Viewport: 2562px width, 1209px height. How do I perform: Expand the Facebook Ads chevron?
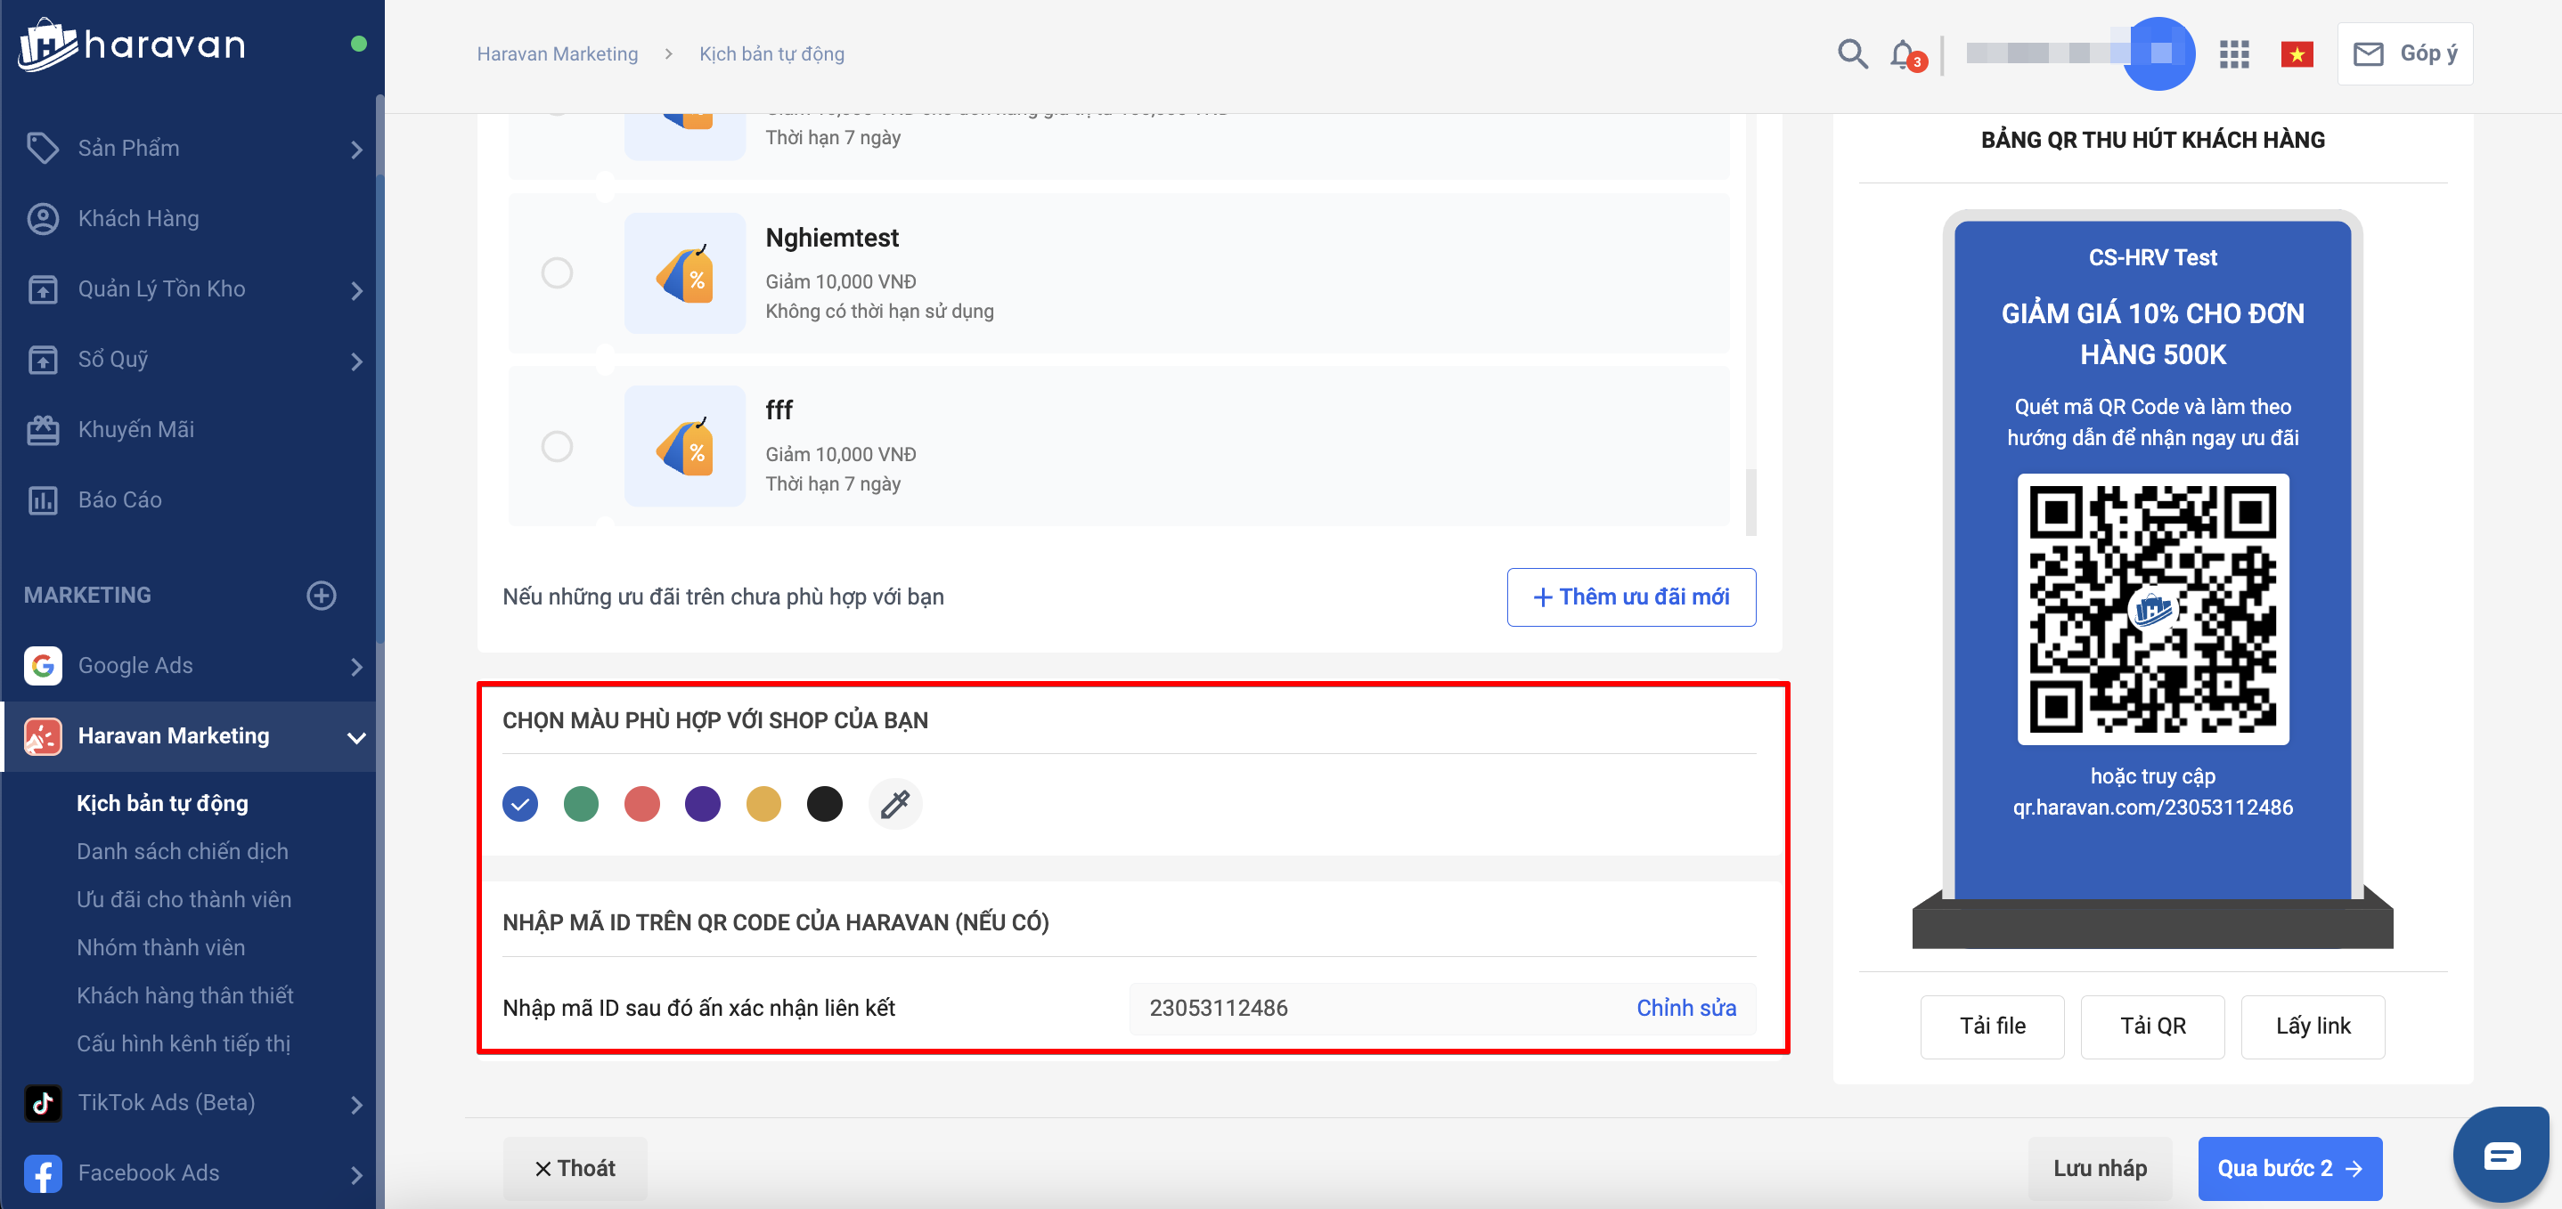[356, 1174]
